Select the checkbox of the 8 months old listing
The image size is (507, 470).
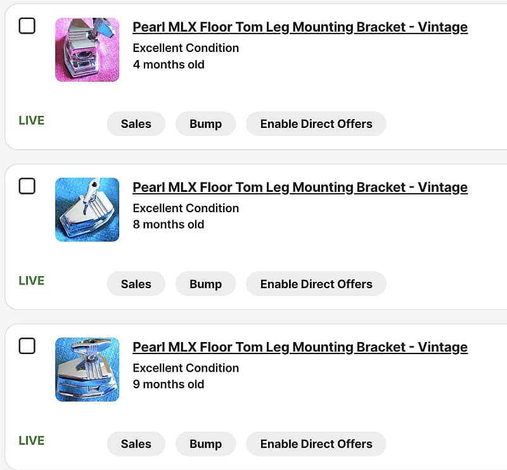click(27, 186)
